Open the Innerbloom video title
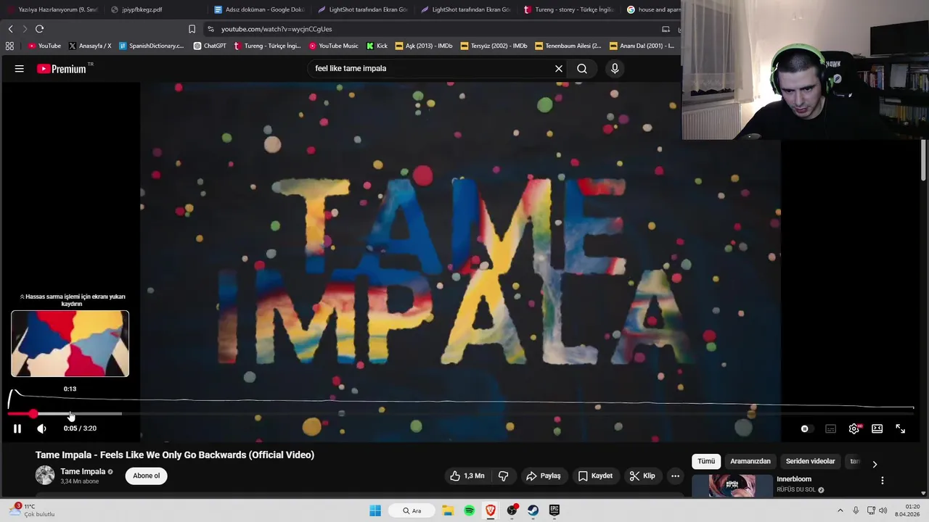The height and width of the screenshot is (522, 929). coord(794,479)
